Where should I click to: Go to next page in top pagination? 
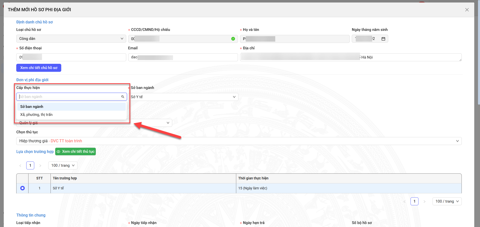coord(40,166)
